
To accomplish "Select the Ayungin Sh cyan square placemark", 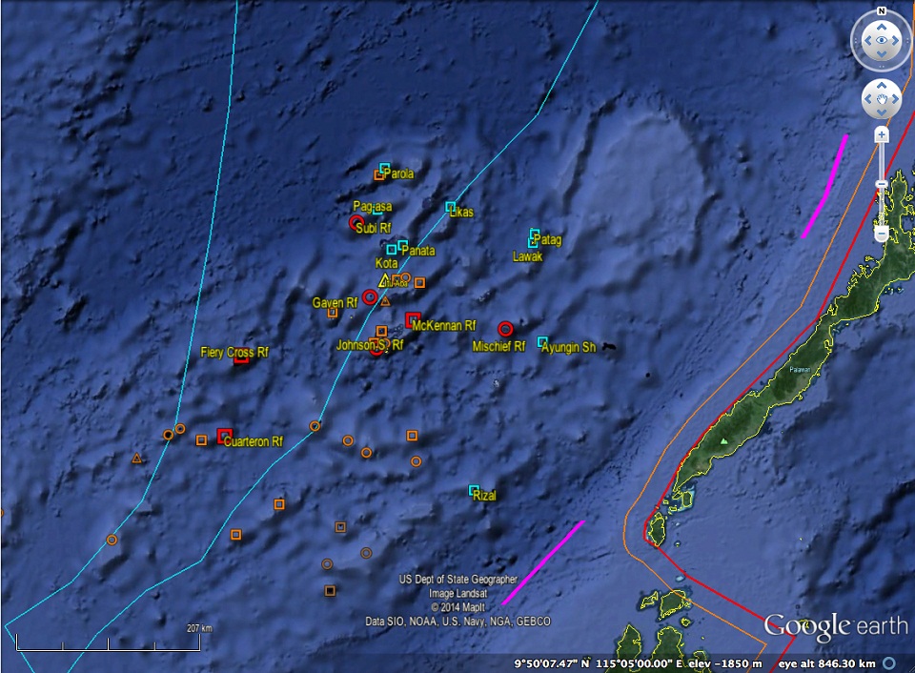I will (542, 341).
